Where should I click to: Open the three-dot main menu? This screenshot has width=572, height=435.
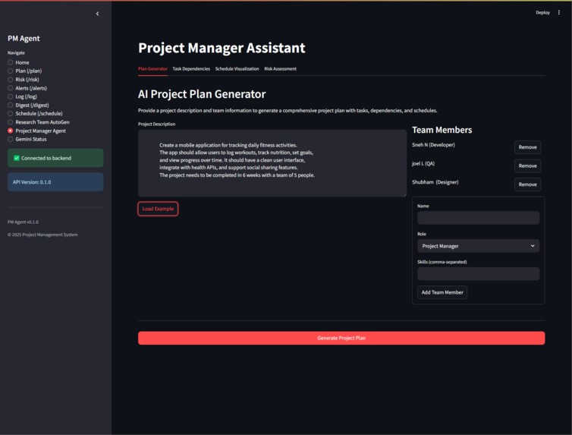click(x=559, y=12)
